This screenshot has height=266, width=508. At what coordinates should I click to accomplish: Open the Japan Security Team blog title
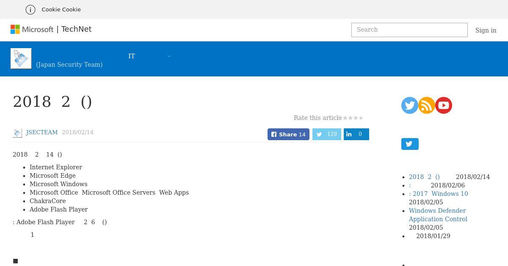(69, 65)
